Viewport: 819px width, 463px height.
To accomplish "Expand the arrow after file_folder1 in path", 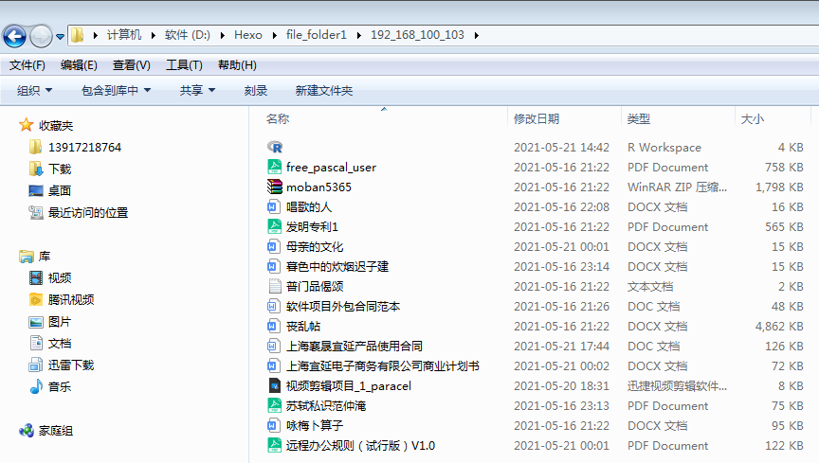I will (358, 35).
